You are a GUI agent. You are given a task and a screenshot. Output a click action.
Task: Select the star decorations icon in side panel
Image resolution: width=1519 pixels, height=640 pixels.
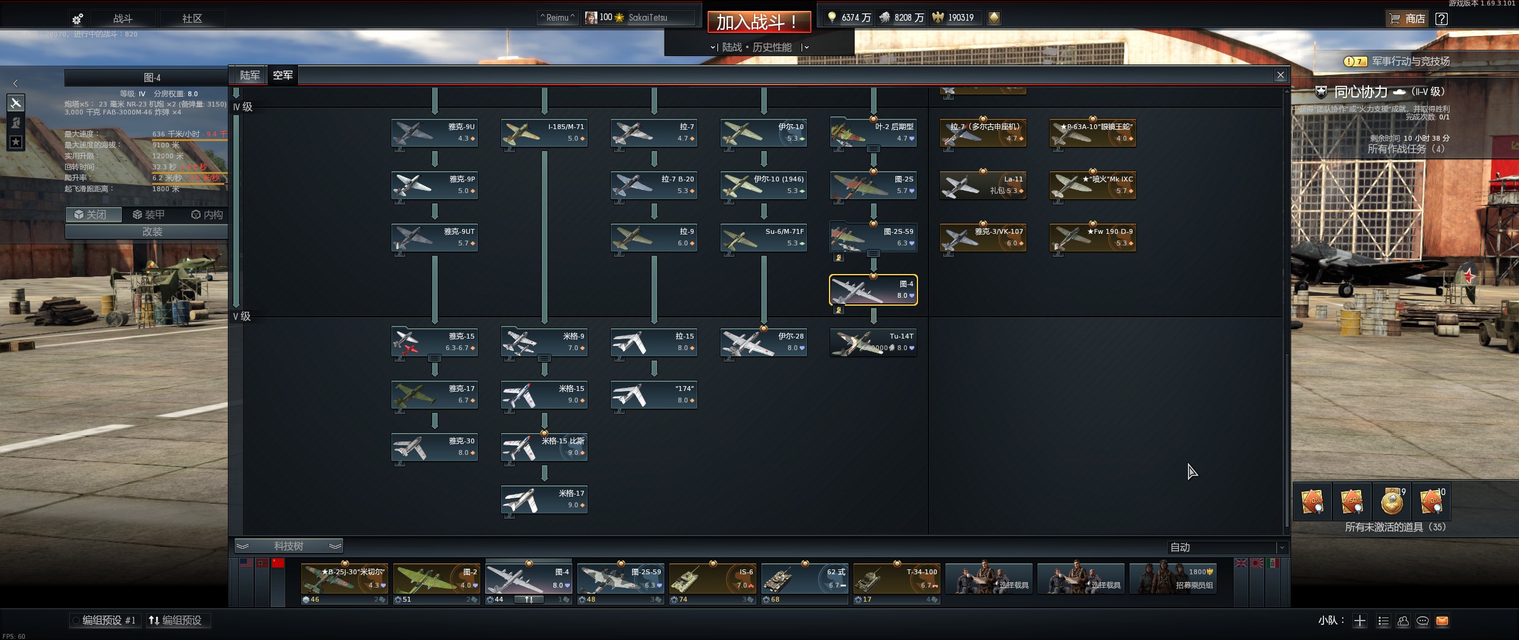pos(16,142)
